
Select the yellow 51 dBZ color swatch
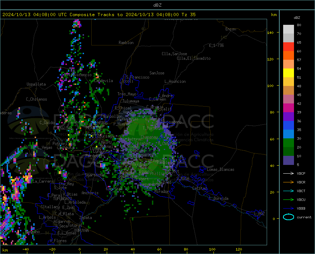pyautogui.click(x=288, y=73)
